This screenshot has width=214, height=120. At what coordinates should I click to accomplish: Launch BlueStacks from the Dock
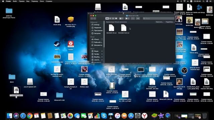(x=154, y=116)
